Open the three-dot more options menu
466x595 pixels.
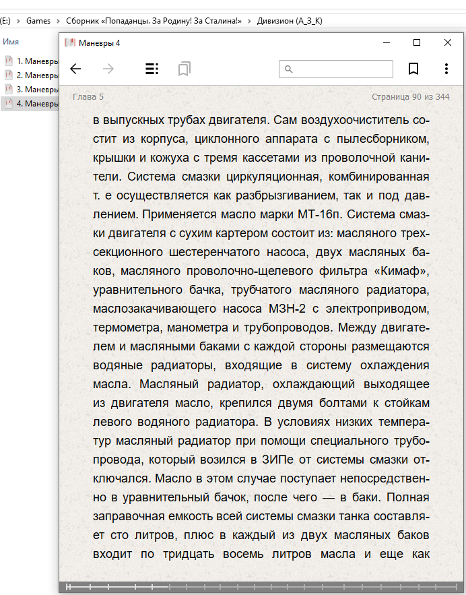446,69
